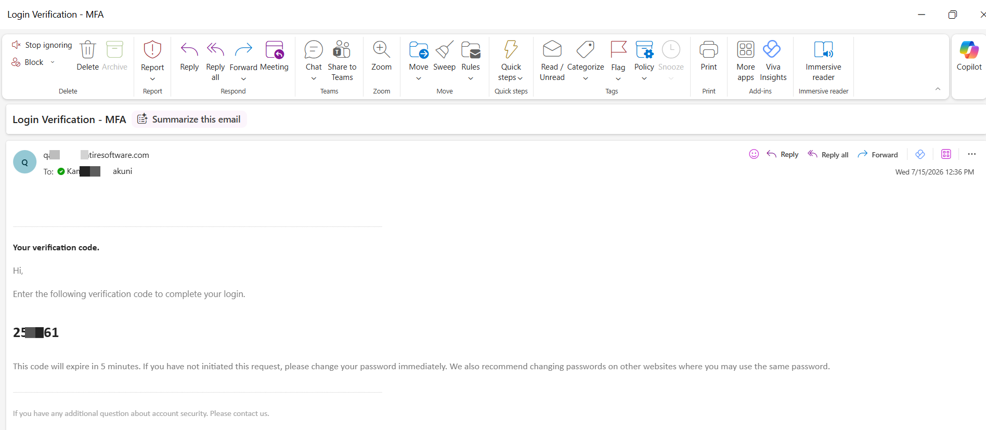The image size is (986, 430).
Task: Click the sender avatar Q
Action: [24, 162]
